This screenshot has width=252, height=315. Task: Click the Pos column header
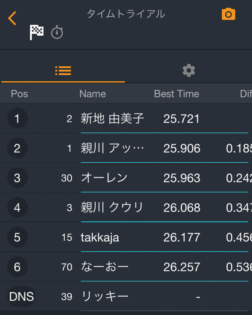click(19, 94)
